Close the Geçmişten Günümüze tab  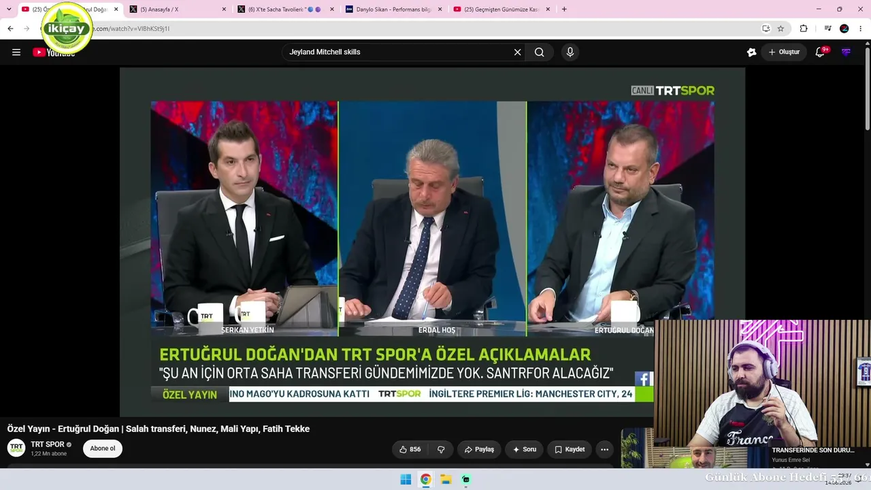(x=548, y=10)
